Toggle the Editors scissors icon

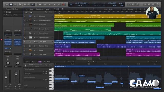click(33, 4)
